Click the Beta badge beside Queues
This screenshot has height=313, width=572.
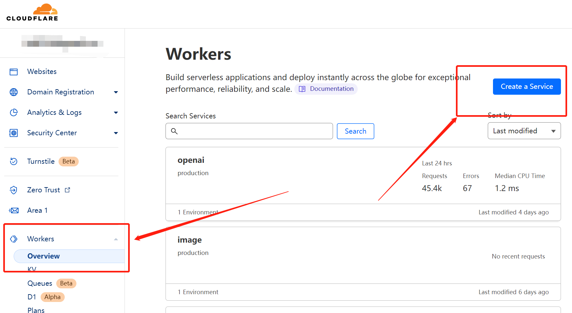[x=66, y=283]
